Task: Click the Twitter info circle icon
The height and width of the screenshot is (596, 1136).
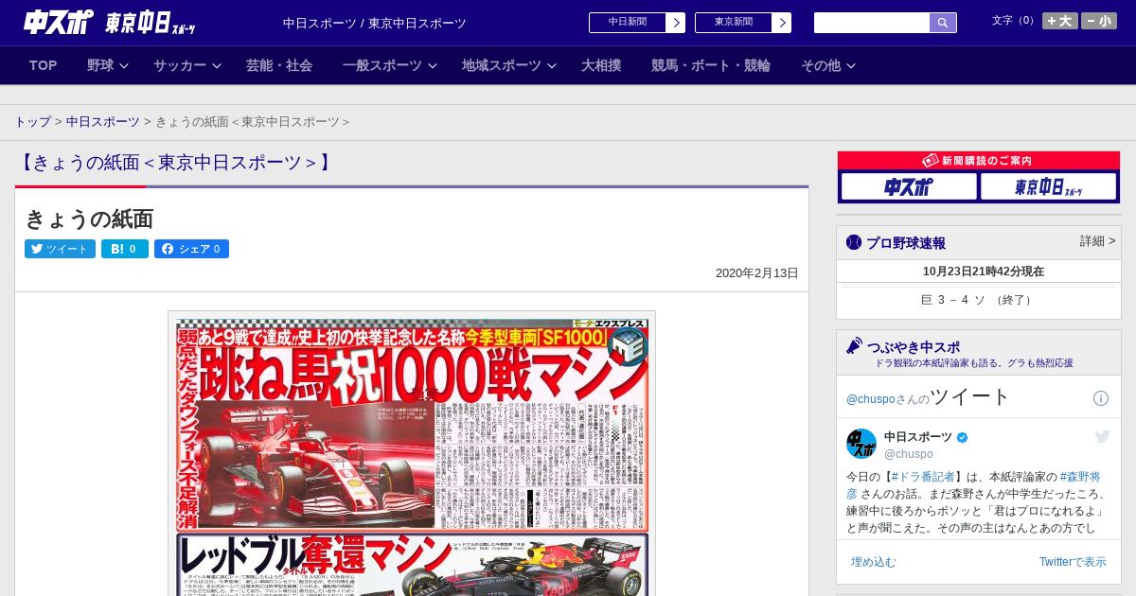Action: coord(1101,398)
